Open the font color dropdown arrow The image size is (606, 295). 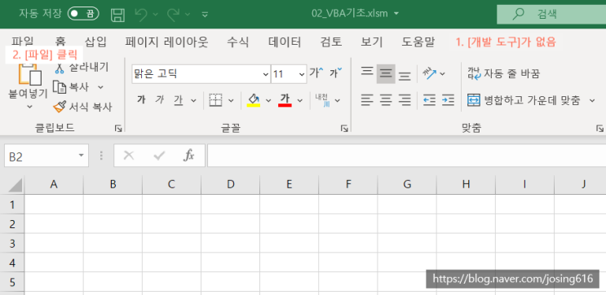point(300,101)
